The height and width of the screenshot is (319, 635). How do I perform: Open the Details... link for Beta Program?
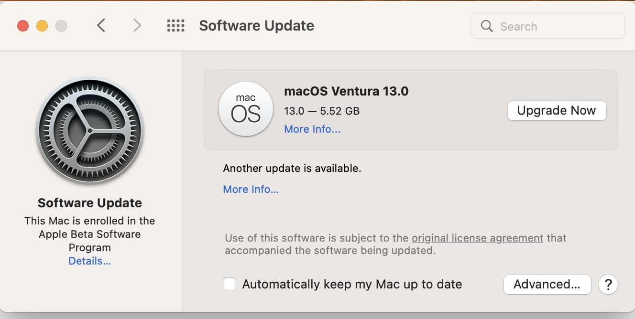pyautogui.click(x=90, y=261)
